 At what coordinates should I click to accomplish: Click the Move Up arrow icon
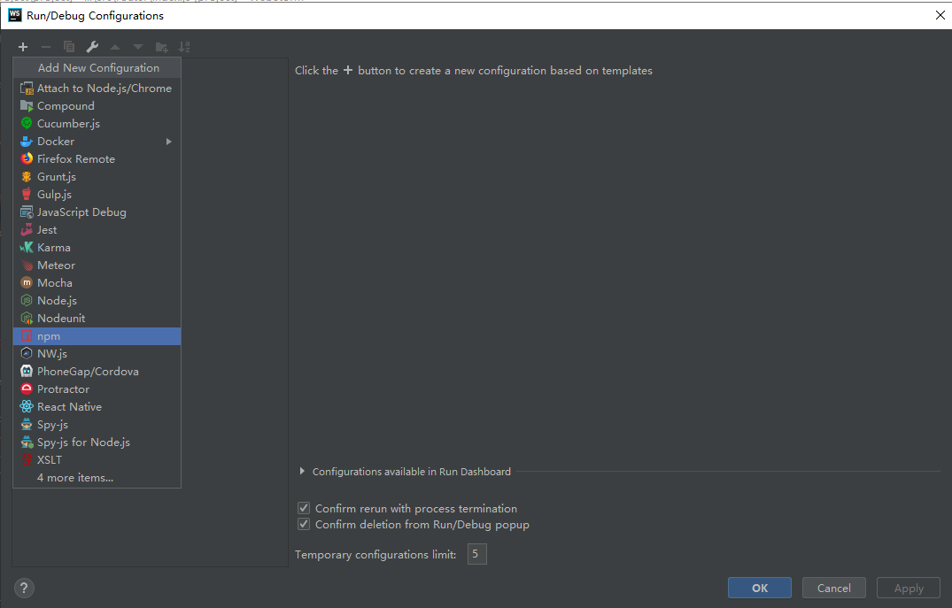[x=115, y=47]
